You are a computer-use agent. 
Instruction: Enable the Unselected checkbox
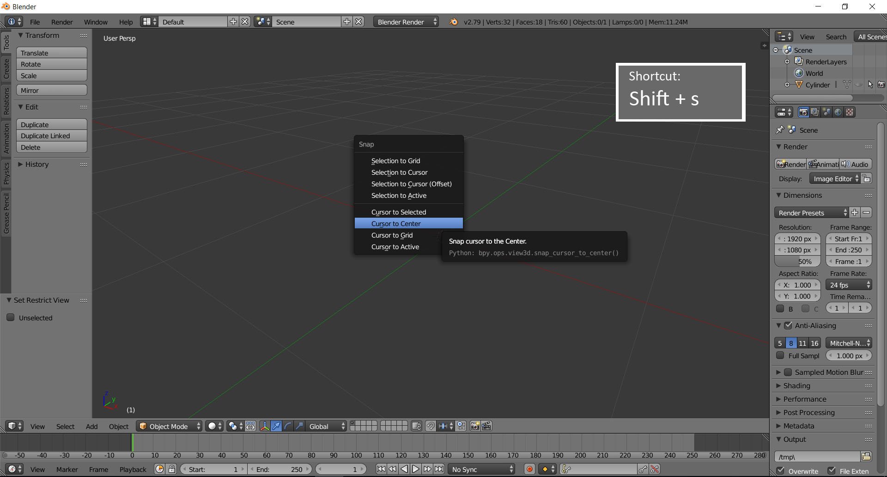(x=11, y=318)
